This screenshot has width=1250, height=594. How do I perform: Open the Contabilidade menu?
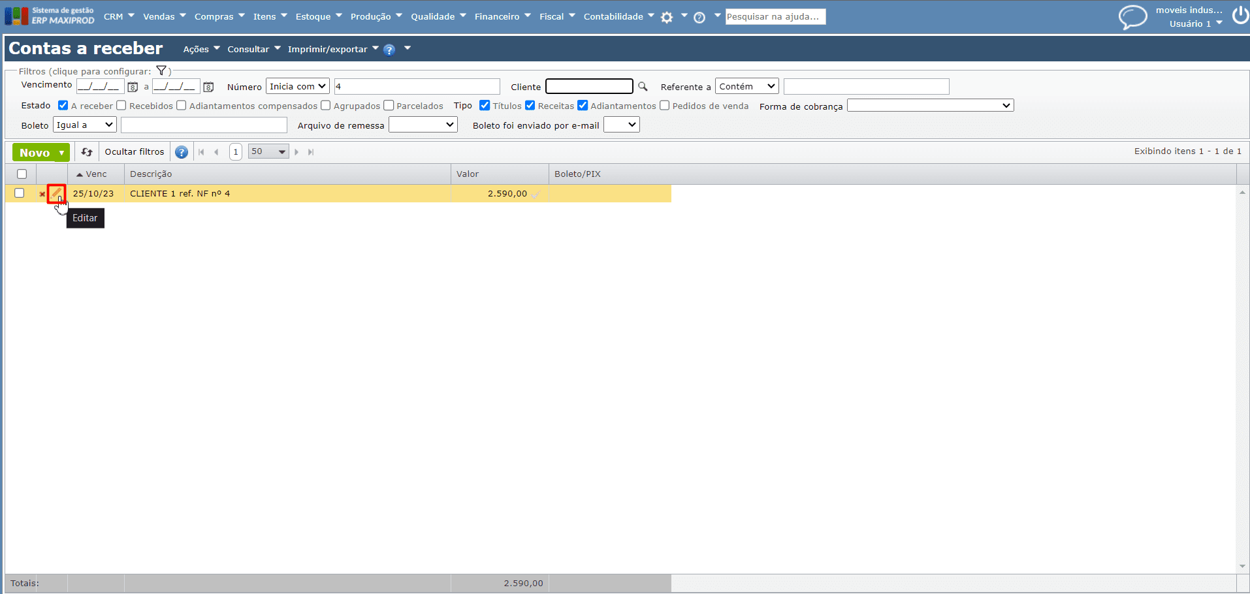(x=619, y=16)
